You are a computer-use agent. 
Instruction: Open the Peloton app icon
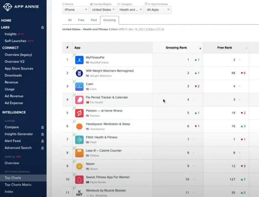79,113
